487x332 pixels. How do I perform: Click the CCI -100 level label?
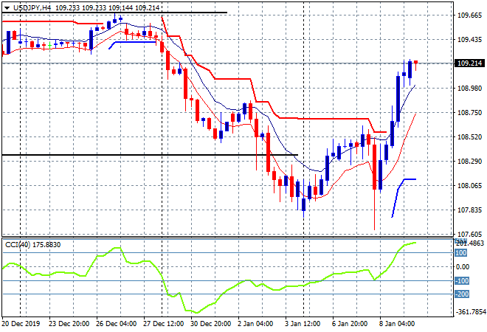[x=462, y=281]
